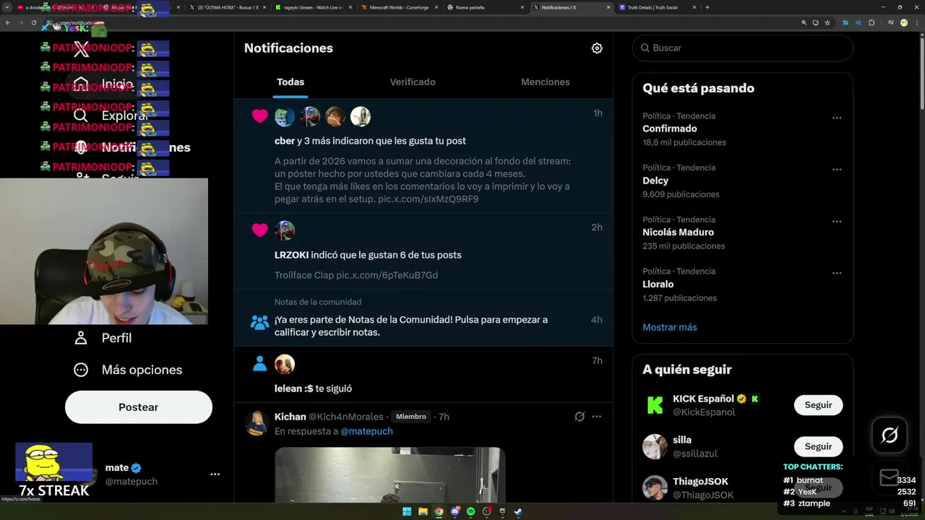Click the Perfil person icon in sidebar
This screenshot has height=520, width=925.
[81, 338]
